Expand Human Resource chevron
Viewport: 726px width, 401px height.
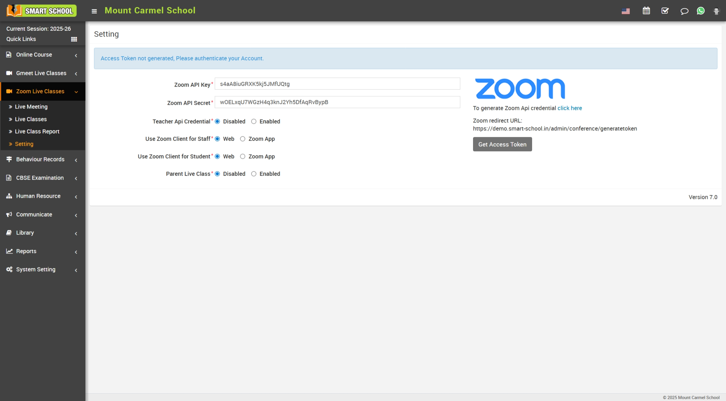click(x=76, y=197)
